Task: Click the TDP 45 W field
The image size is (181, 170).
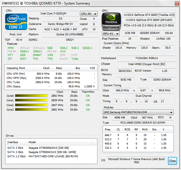Action: [x=19, y=40]
